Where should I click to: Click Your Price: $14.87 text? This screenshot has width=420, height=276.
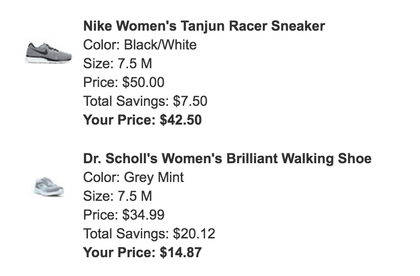[142, 252]
